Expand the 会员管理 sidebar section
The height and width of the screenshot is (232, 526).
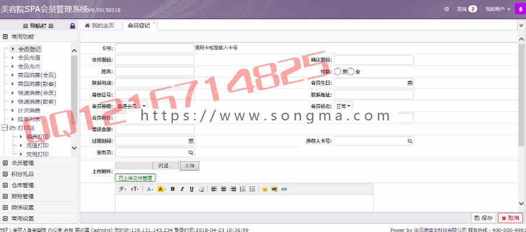click(x=5, y=163)
